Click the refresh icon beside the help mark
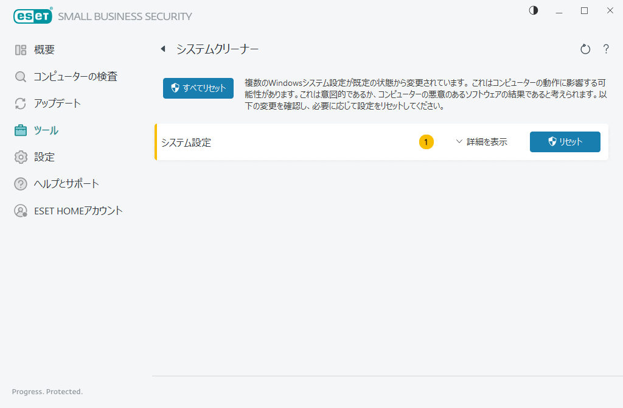623x408 pixels. tap(585, 49)
